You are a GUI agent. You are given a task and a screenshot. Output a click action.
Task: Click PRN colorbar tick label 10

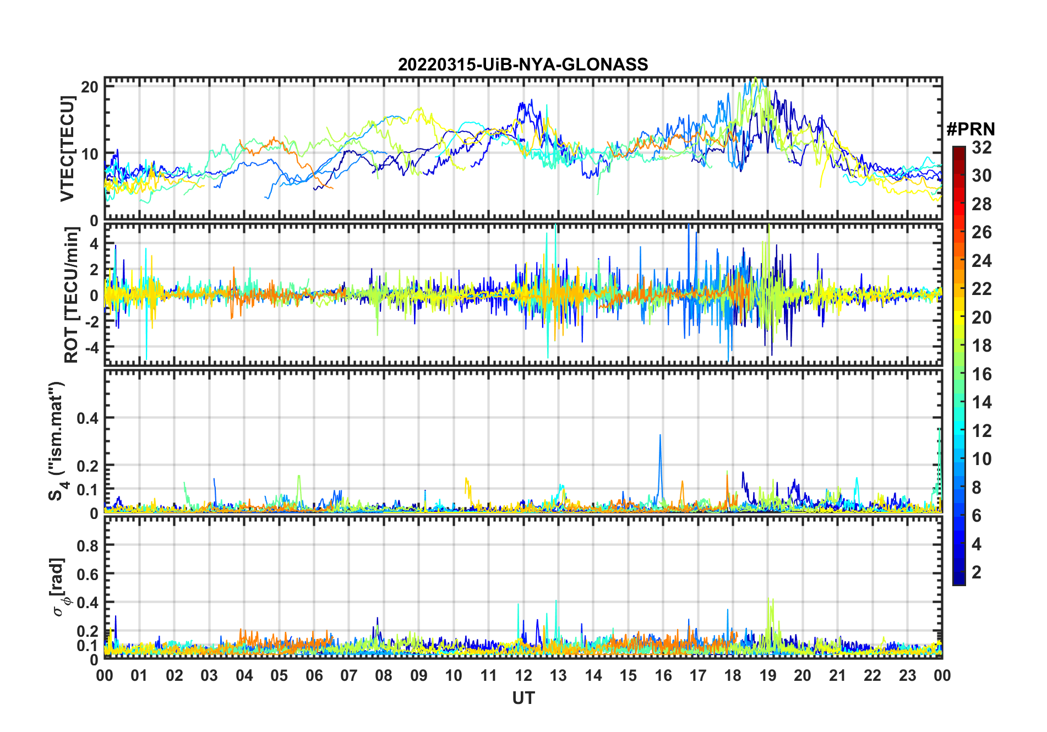(x=981, y=459)
